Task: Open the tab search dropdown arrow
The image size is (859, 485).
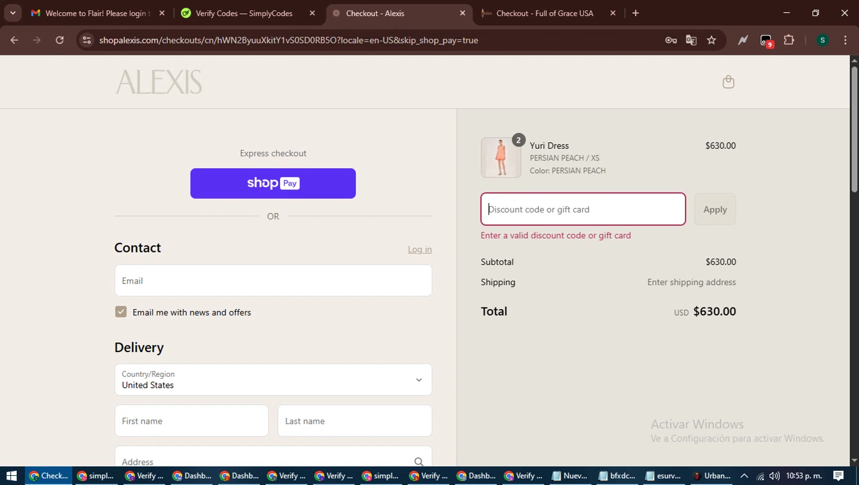Action: coord(13,13)
